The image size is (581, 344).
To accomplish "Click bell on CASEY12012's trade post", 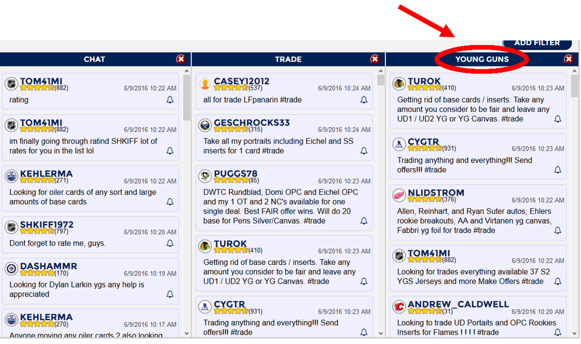I will tap(364, 100).
